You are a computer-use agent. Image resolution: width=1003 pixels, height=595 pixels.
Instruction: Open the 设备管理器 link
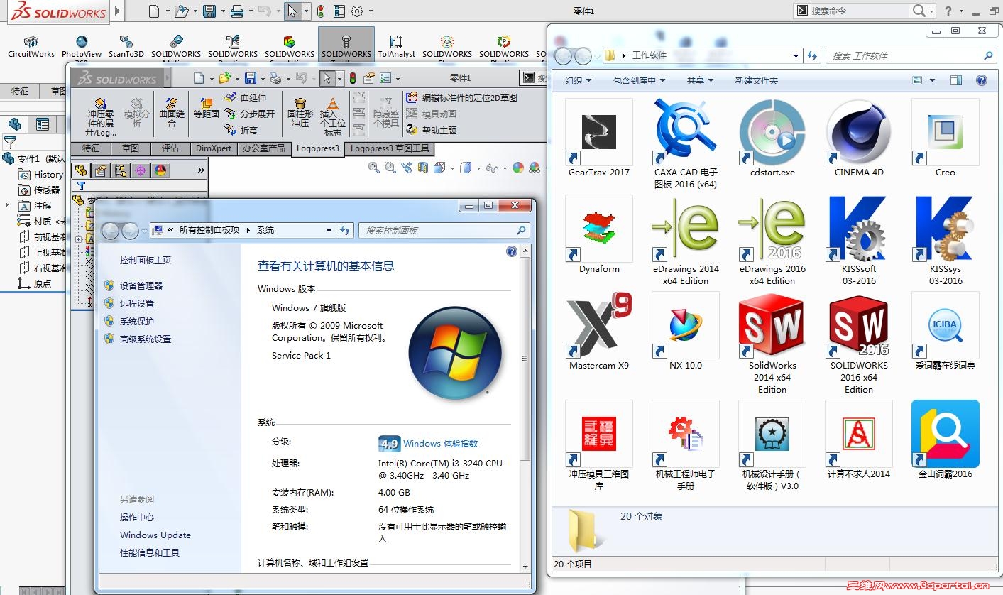(x=141, y=285)
